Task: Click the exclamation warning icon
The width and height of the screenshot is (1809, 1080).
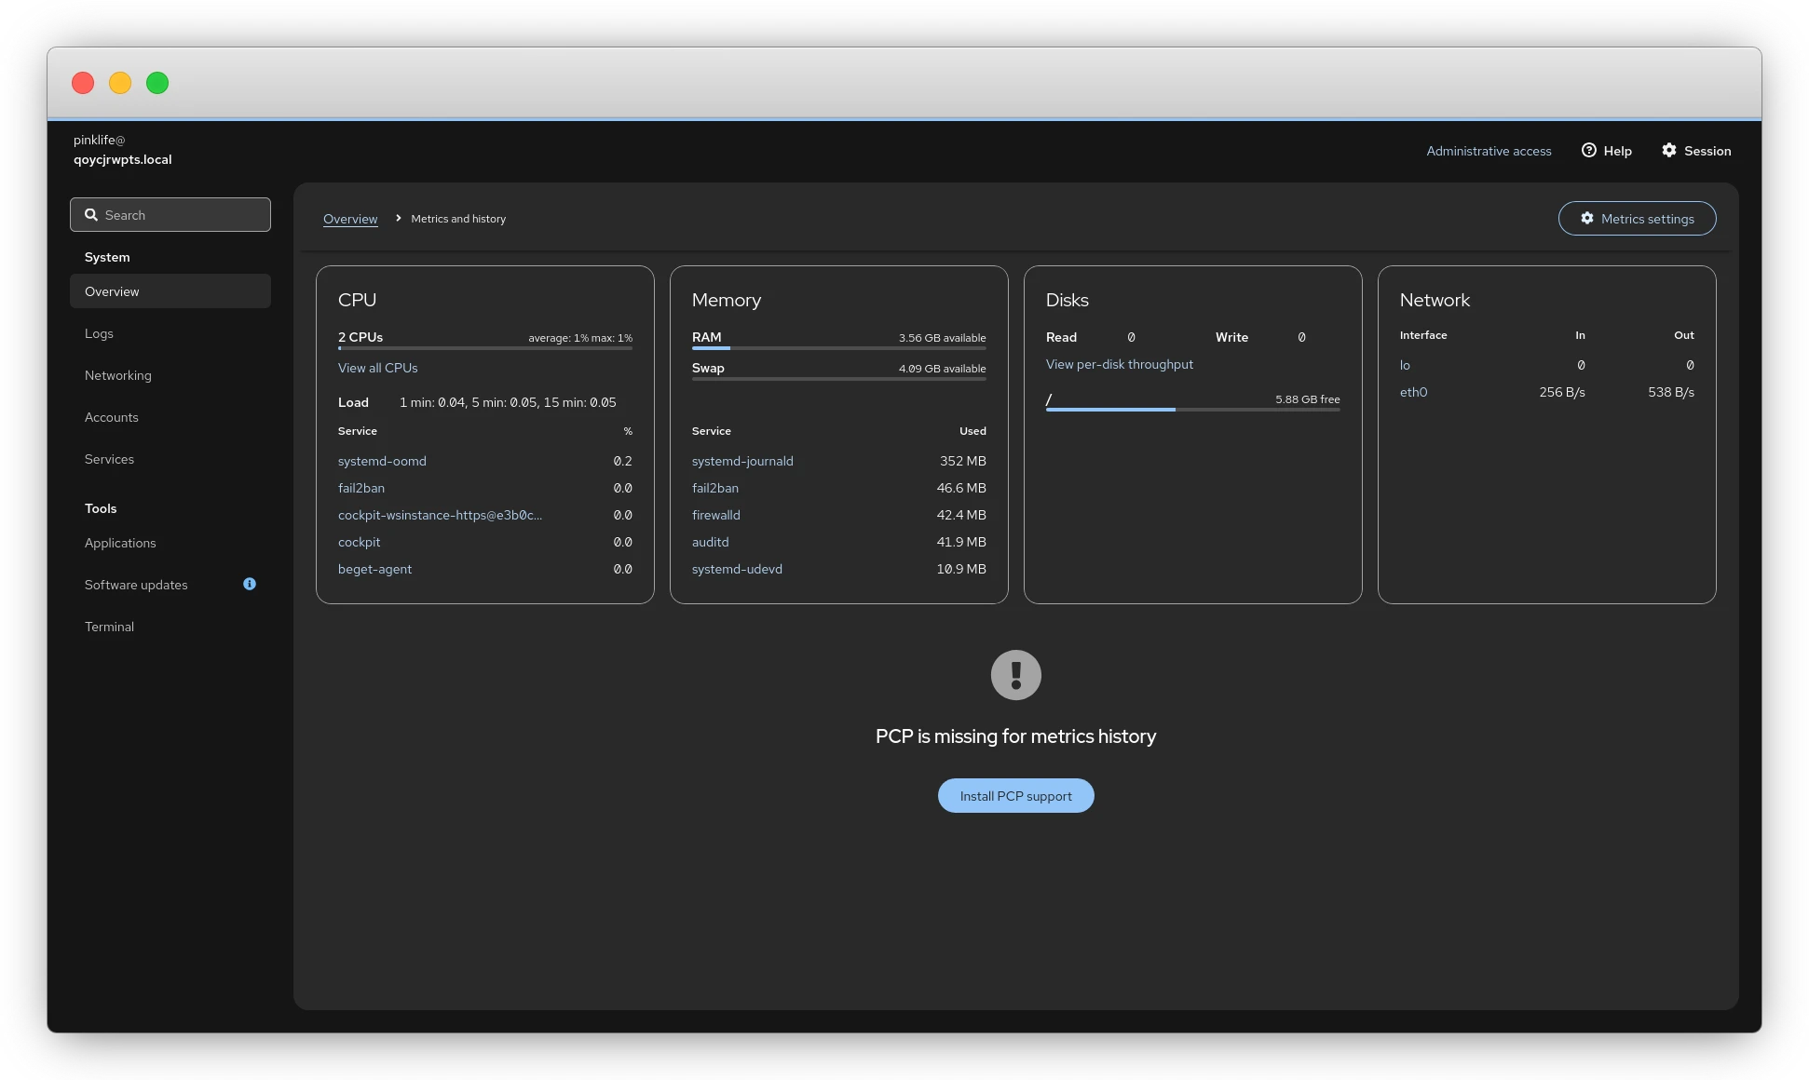Action: [x=1015, y=675]
